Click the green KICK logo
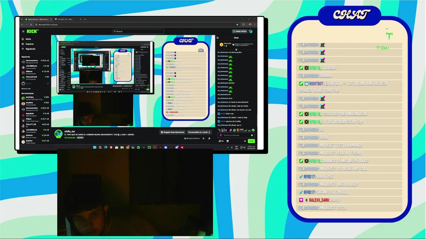The width and height of the screenshot is (426, 239). point(33,31)
